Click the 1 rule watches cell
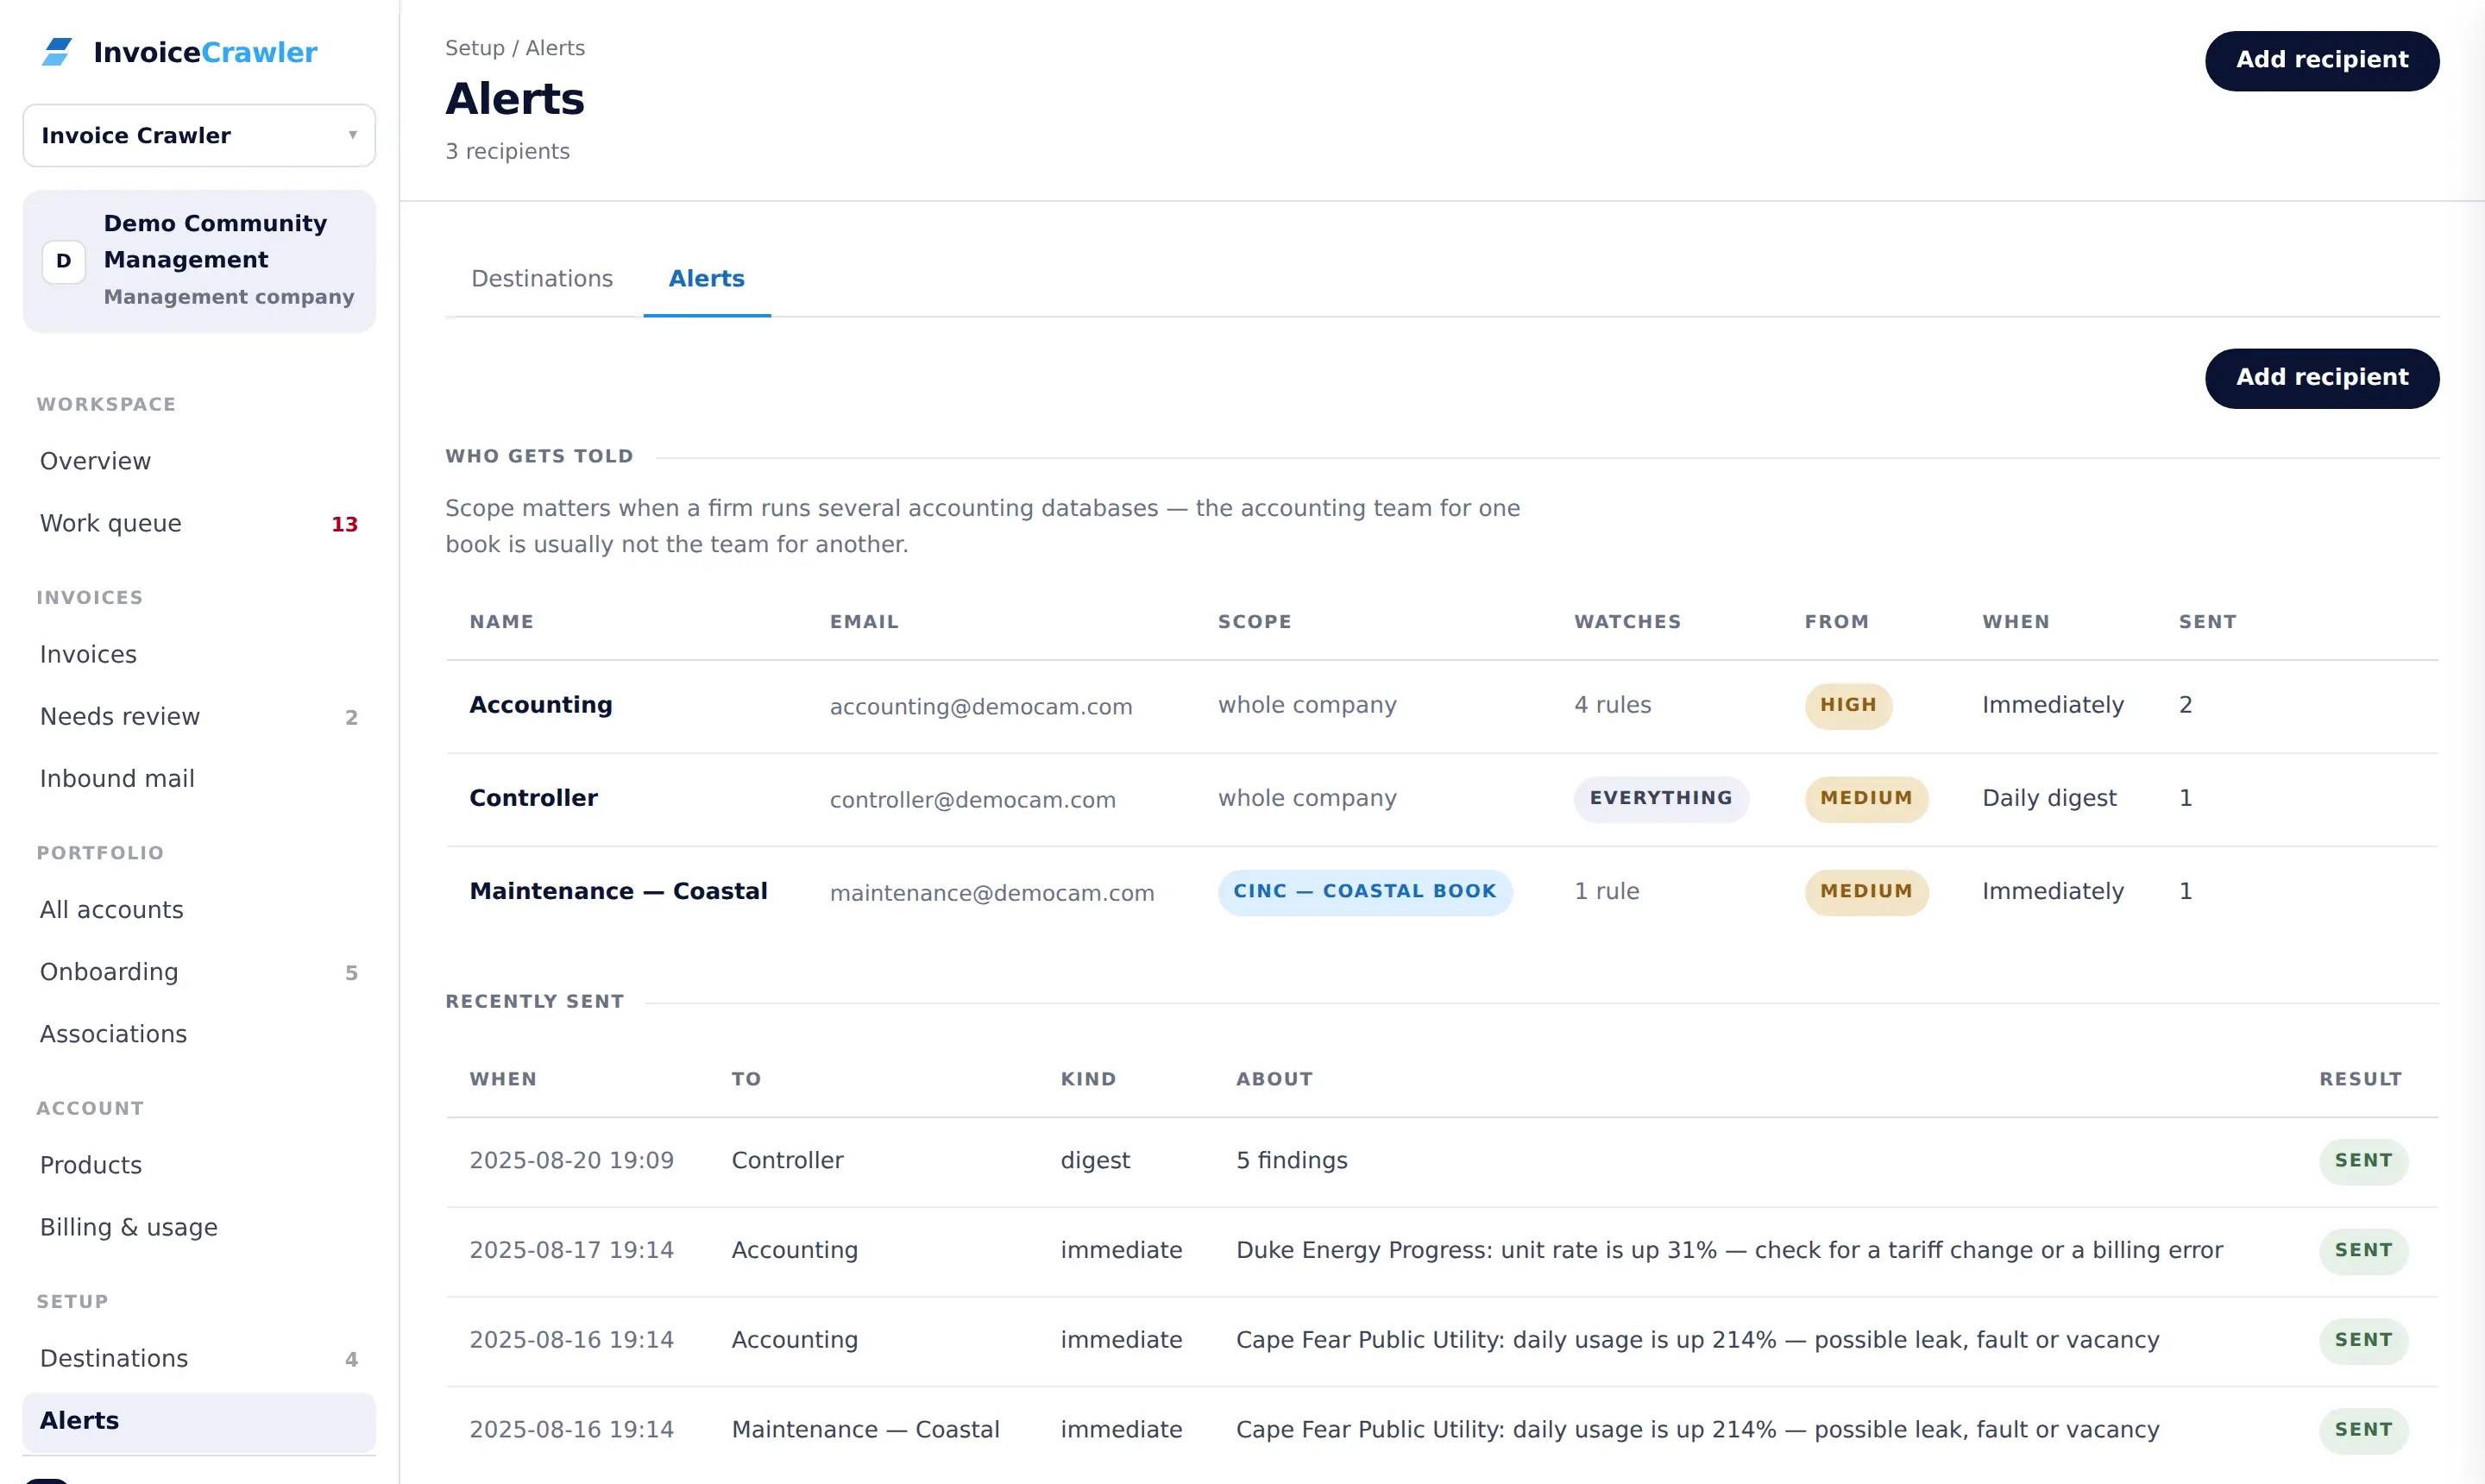The width and height of the screenshot is (2485, 1484). click(1606, 891)
